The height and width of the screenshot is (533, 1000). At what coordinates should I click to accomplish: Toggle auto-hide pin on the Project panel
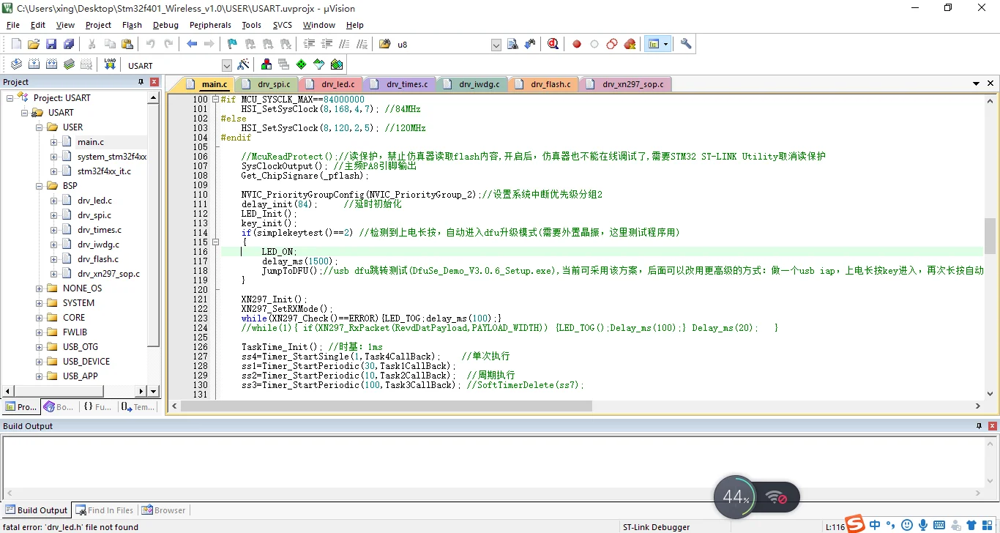[141, 82]
